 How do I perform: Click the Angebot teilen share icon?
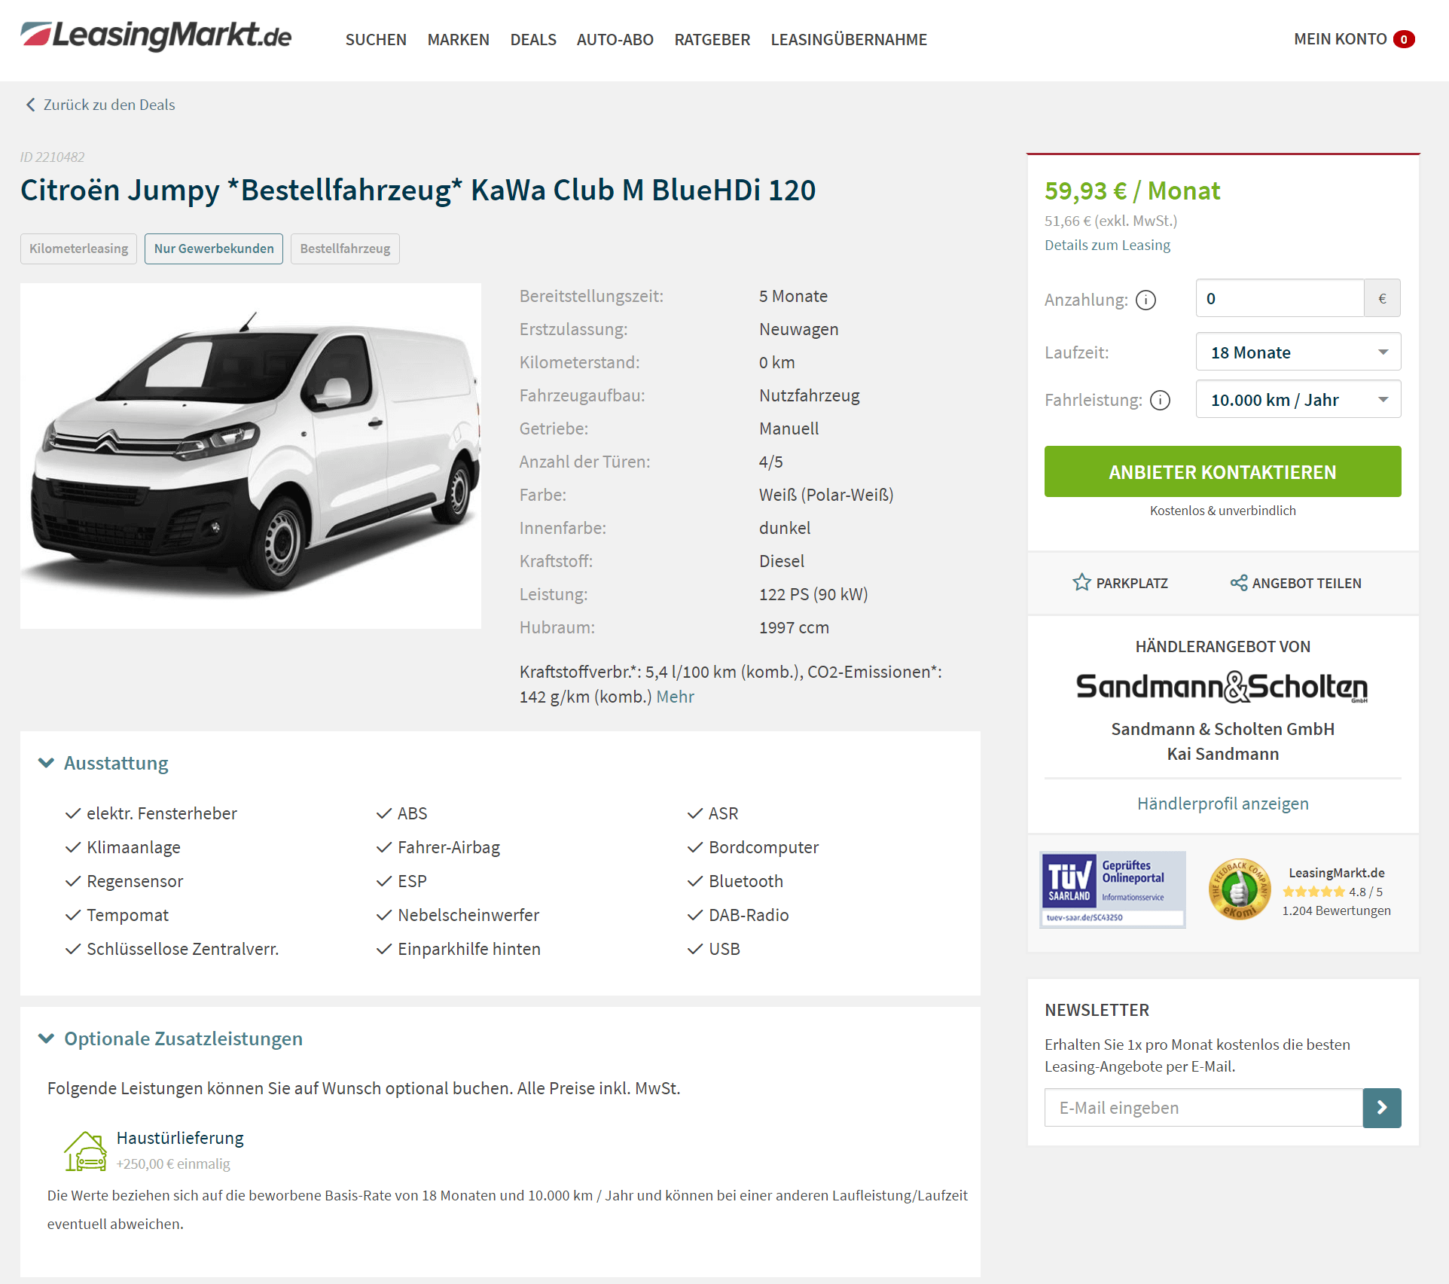(x=1239, y=582)
